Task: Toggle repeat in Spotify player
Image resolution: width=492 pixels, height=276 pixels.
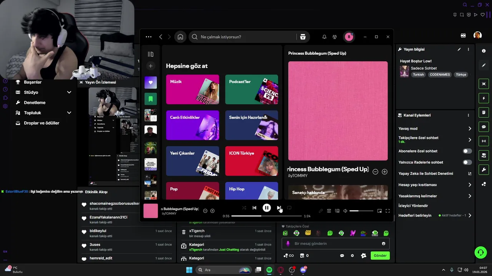Action: click(289, 208)
